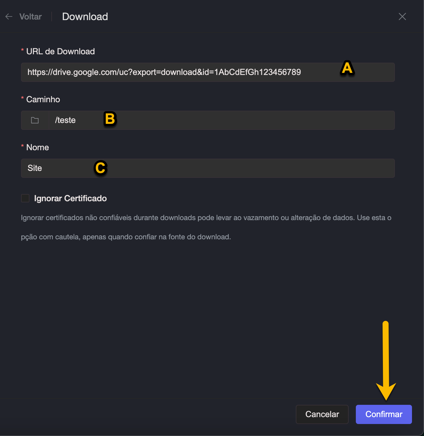This screenshot has height=436, width=424.
Task: Click the yellow A annotation marker
Action: (347, 68)
